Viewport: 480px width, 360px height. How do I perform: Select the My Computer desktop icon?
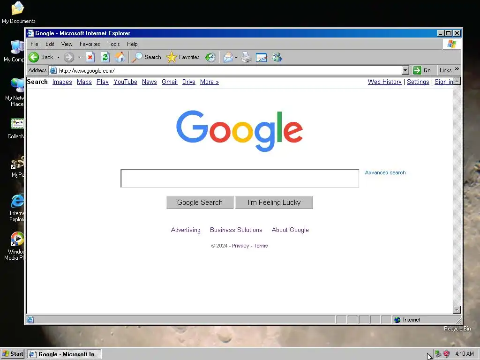pos(17,47)
